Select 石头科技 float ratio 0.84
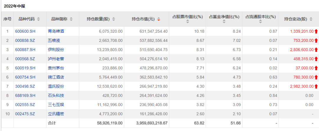Screen dimensions: 319x131 [x=274, y=96]
